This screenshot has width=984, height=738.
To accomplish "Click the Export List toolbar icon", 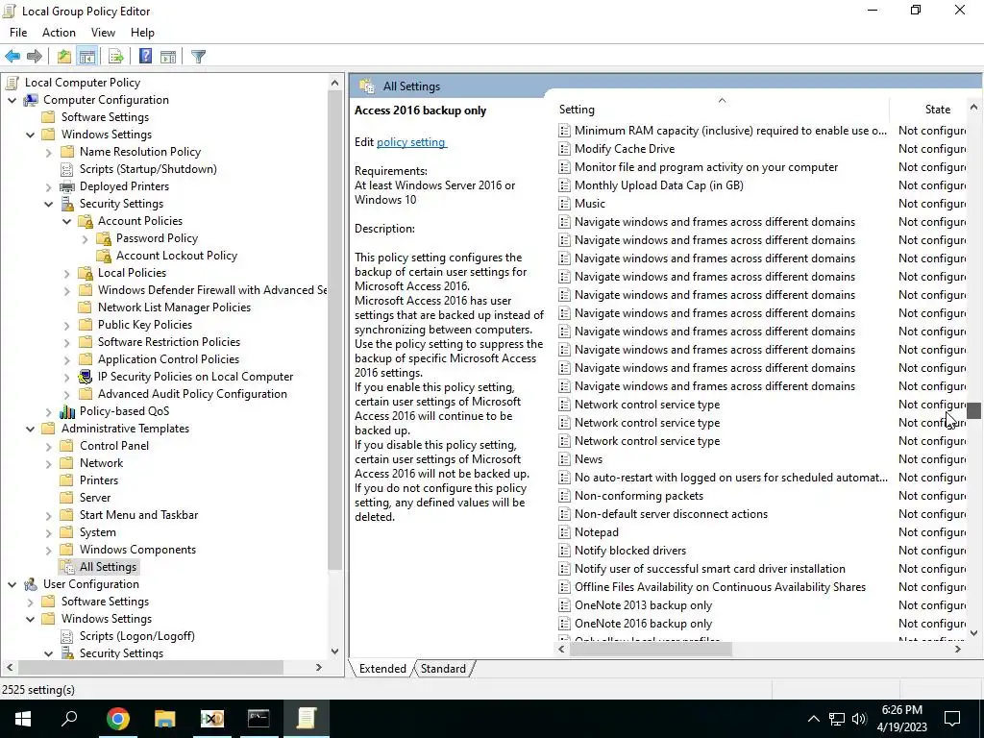I will pos(116,57).
